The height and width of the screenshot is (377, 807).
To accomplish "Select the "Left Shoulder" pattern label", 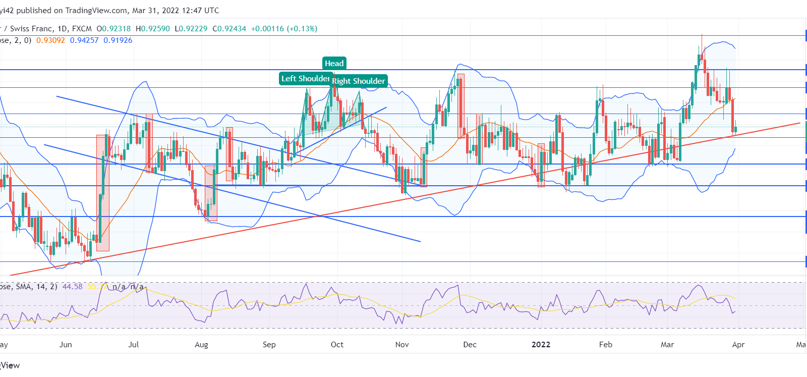I will click(305, 78).
